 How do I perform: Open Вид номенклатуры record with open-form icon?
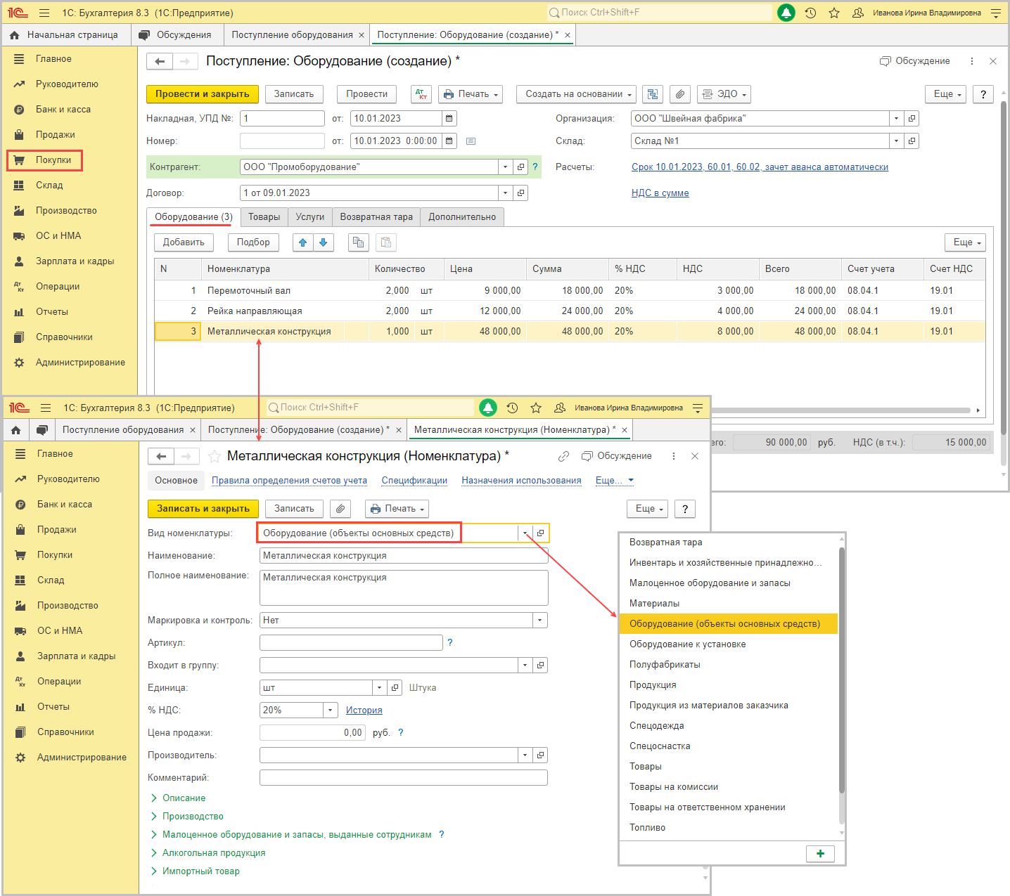540,533
